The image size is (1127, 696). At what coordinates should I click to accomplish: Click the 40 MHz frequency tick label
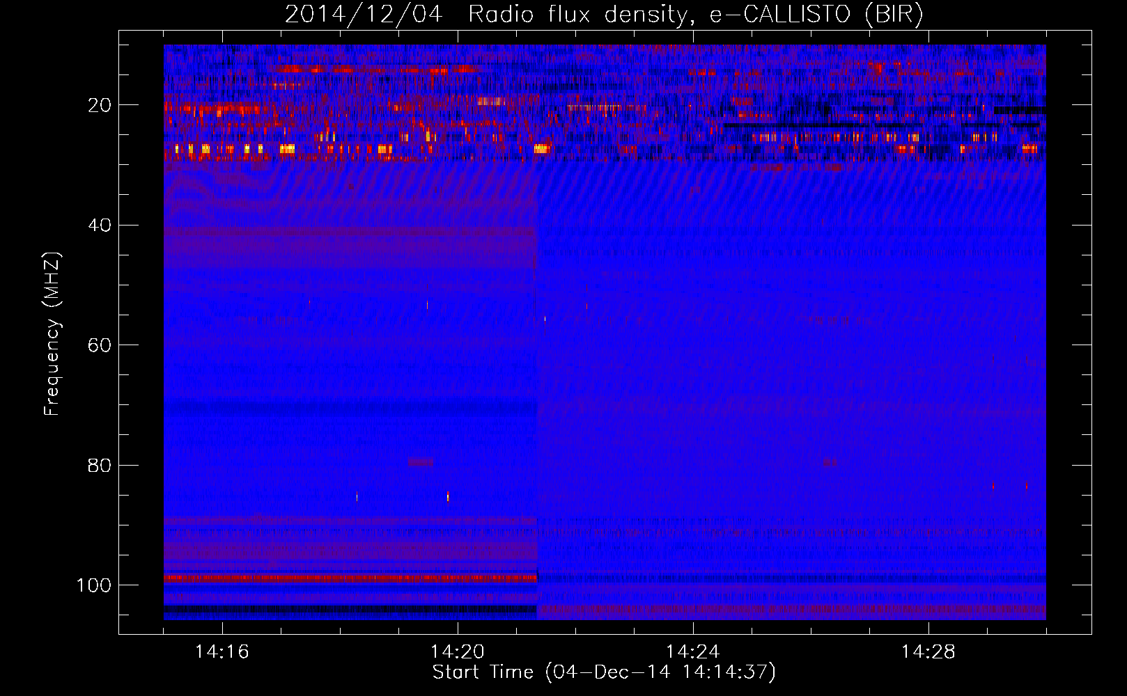[x=100, y=226]
